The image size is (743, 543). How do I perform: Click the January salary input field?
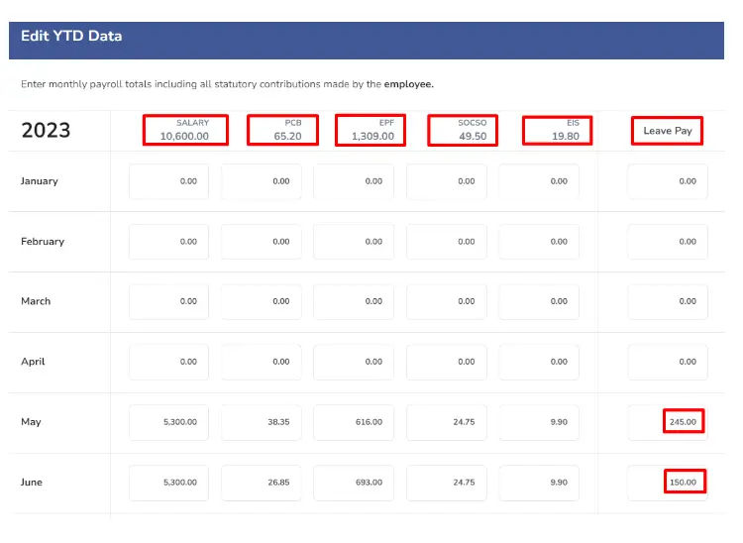168,181
